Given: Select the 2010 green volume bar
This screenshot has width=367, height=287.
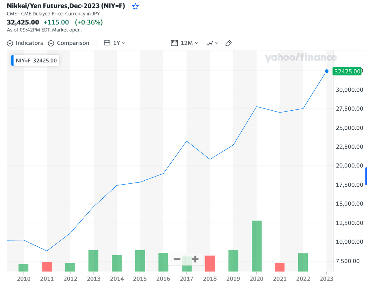Looking at the screenshot, I should [x=24, y=268].
